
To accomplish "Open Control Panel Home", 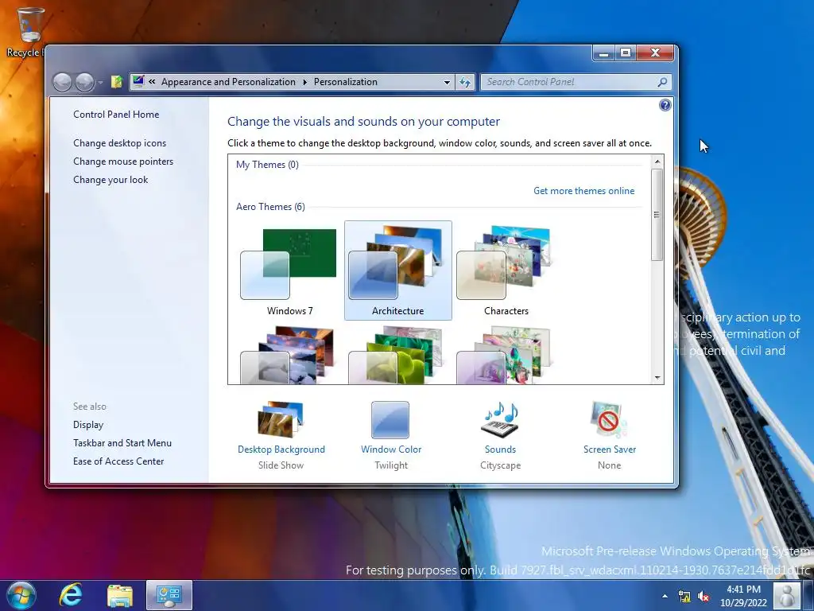I will coord(116,115).
